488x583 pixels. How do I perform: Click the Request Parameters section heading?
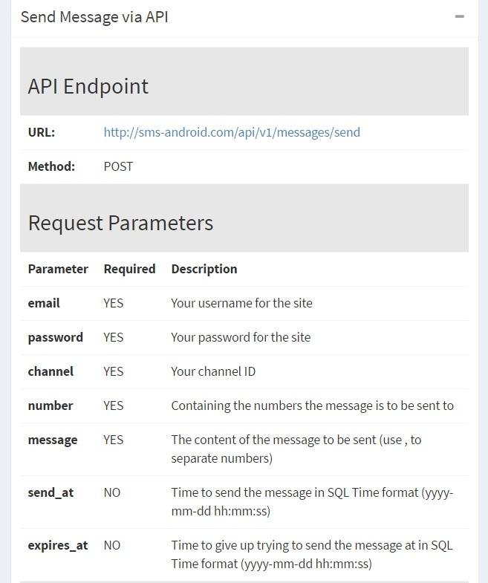(120, 223)
